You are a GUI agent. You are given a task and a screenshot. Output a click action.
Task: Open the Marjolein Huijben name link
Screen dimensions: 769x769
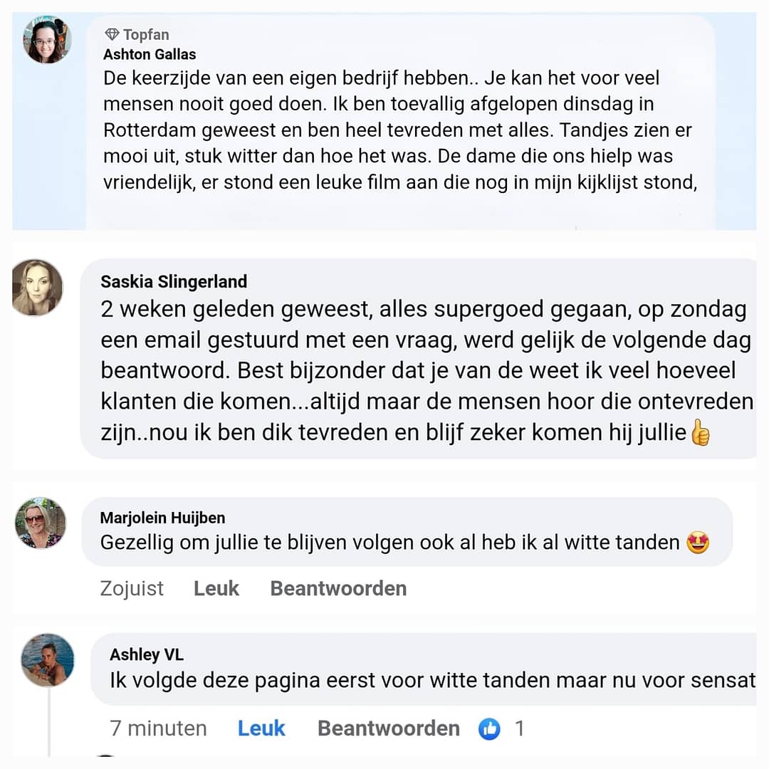[162, 518]
